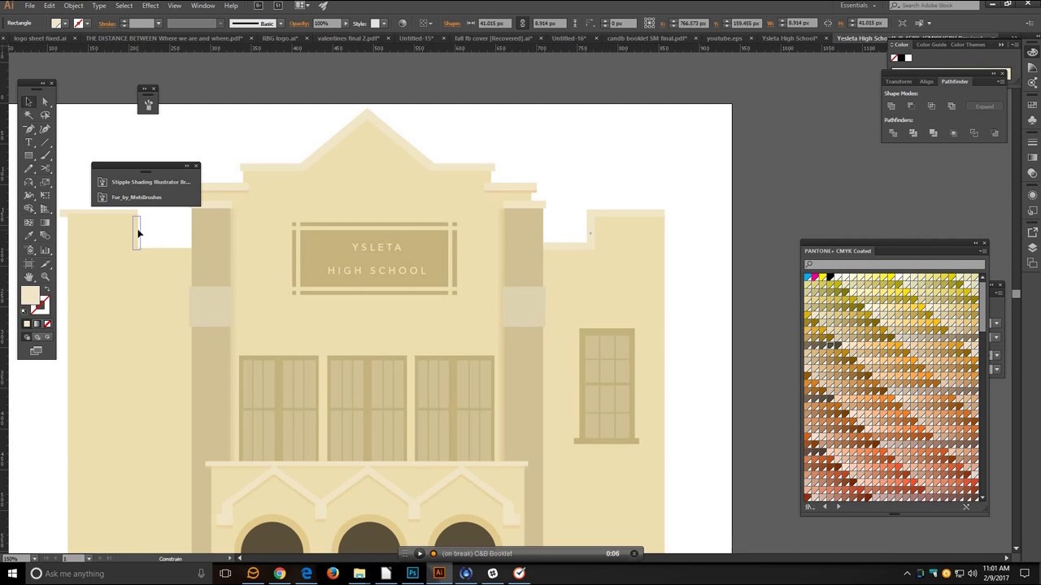Select the Line Segment tool

46,141
